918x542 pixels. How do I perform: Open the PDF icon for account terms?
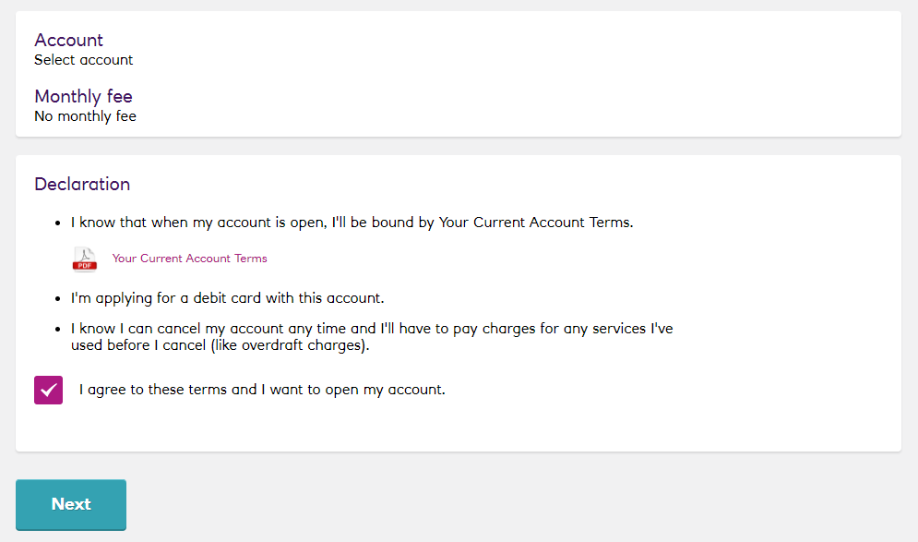85,259
